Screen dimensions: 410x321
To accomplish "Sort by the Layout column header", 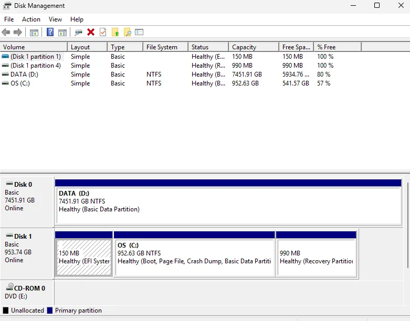I will tap(87, 47).
